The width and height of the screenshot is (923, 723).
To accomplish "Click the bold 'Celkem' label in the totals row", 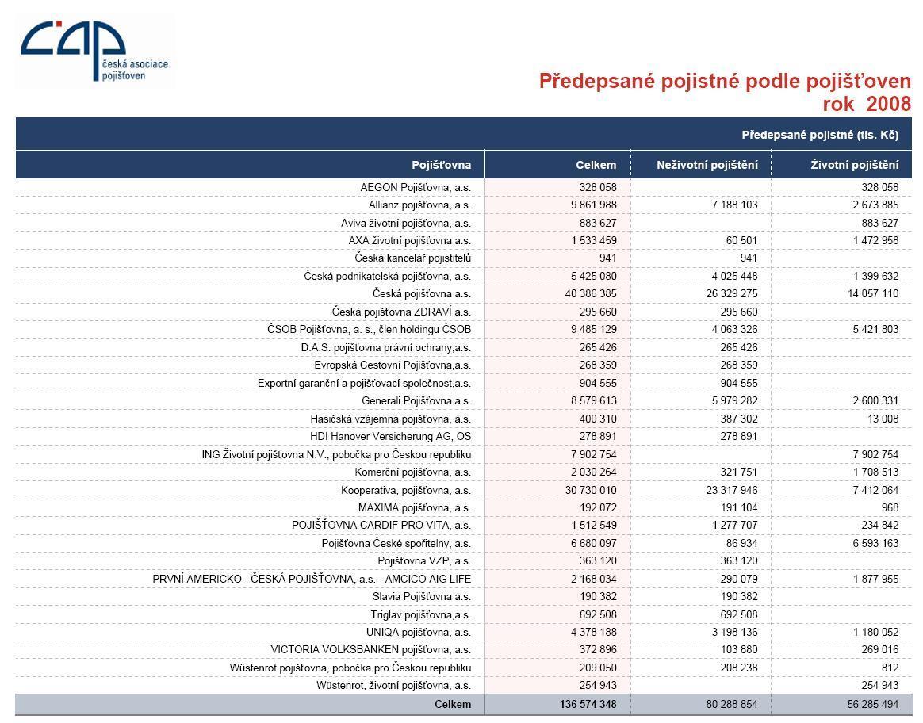I will (x=453, y=704).
